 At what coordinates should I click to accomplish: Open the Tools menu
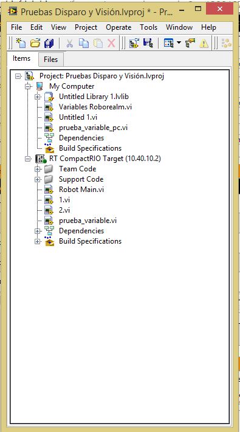click(148, 27)
